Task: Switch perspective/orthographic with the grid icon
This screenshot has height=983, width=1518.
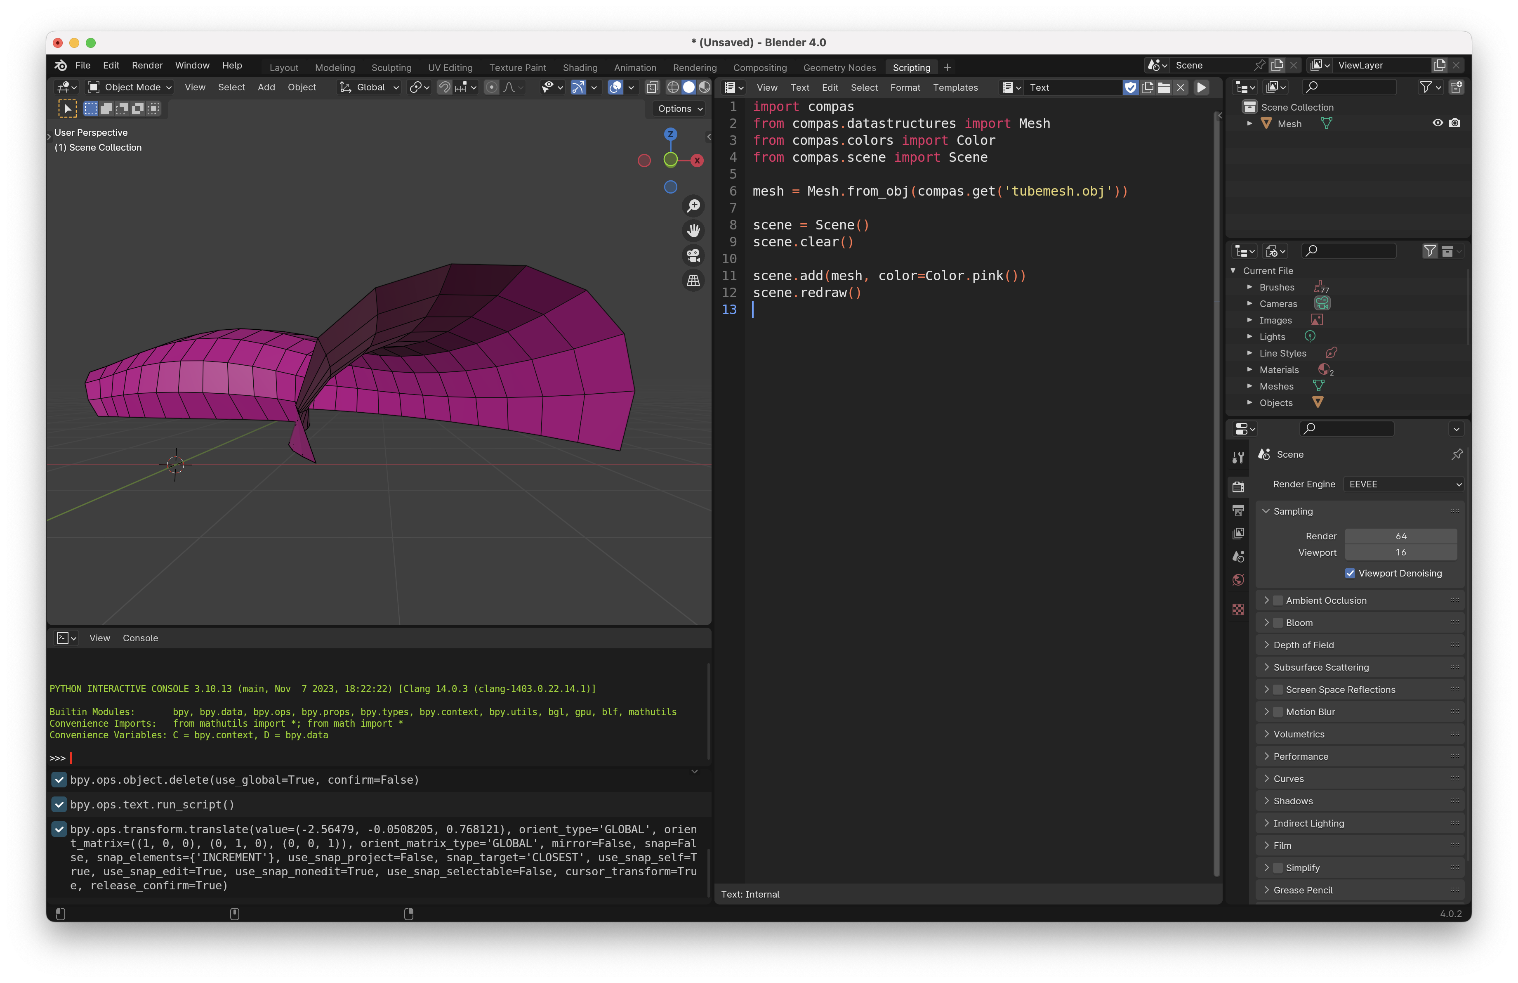Action: click(x=693, y=280)
